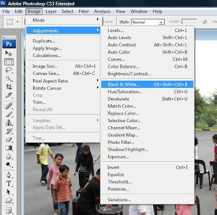Select the Pen tool

[x=9, y=175]
